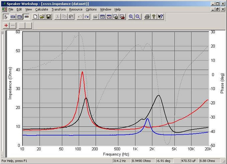Image resolution: width=227 pixels, height=164 pixels.
Task: Expand the Window menu
Action: point(105,9)
